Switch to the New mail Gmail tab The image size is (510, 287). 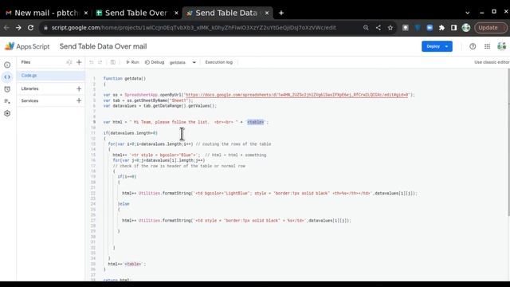pos(46,13)
